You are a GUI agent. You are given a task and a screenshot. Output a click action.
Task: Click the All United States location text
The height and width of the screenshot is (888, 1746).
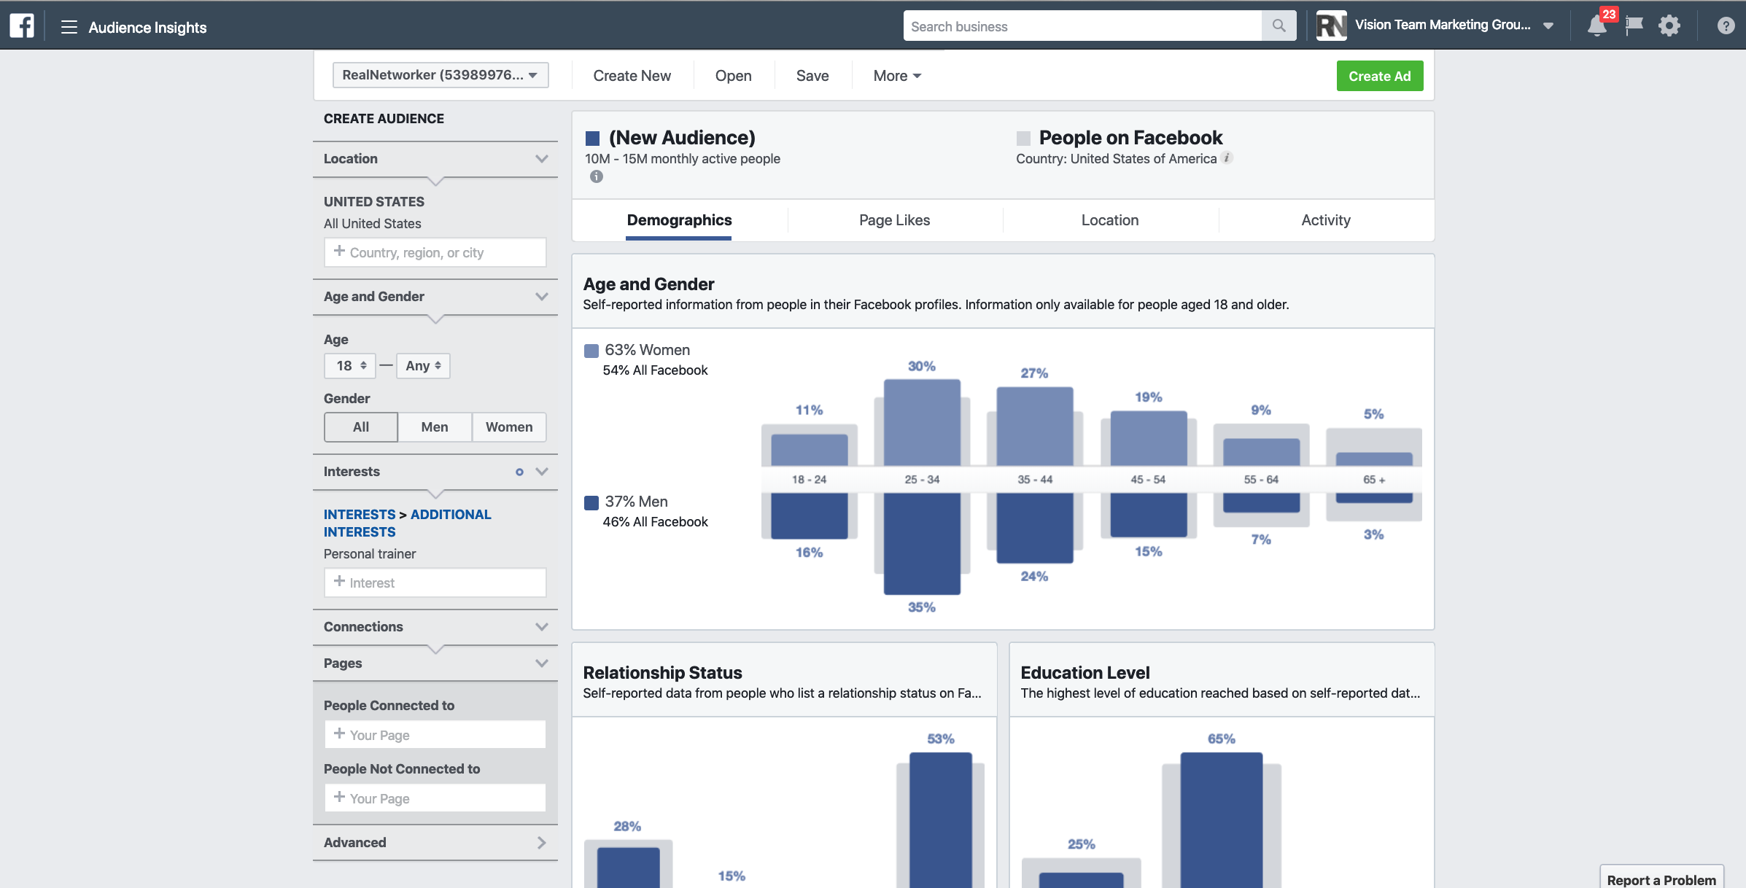[x=373, y=224]
